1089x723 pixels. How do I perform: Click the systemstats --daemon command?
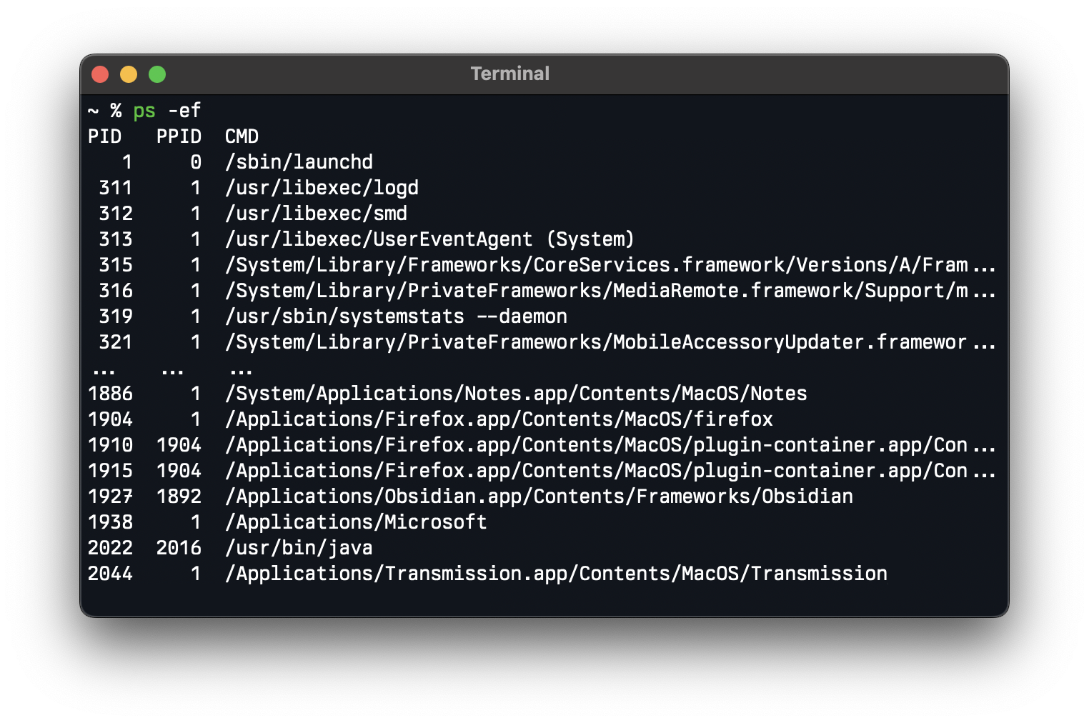click(396, 316)
